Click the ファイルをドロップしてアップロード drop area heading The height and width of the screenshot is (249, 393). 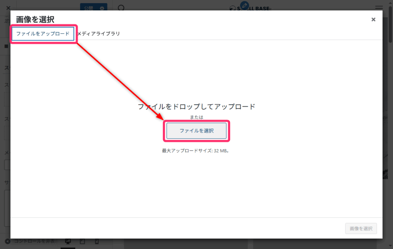[x=196, y=106]
